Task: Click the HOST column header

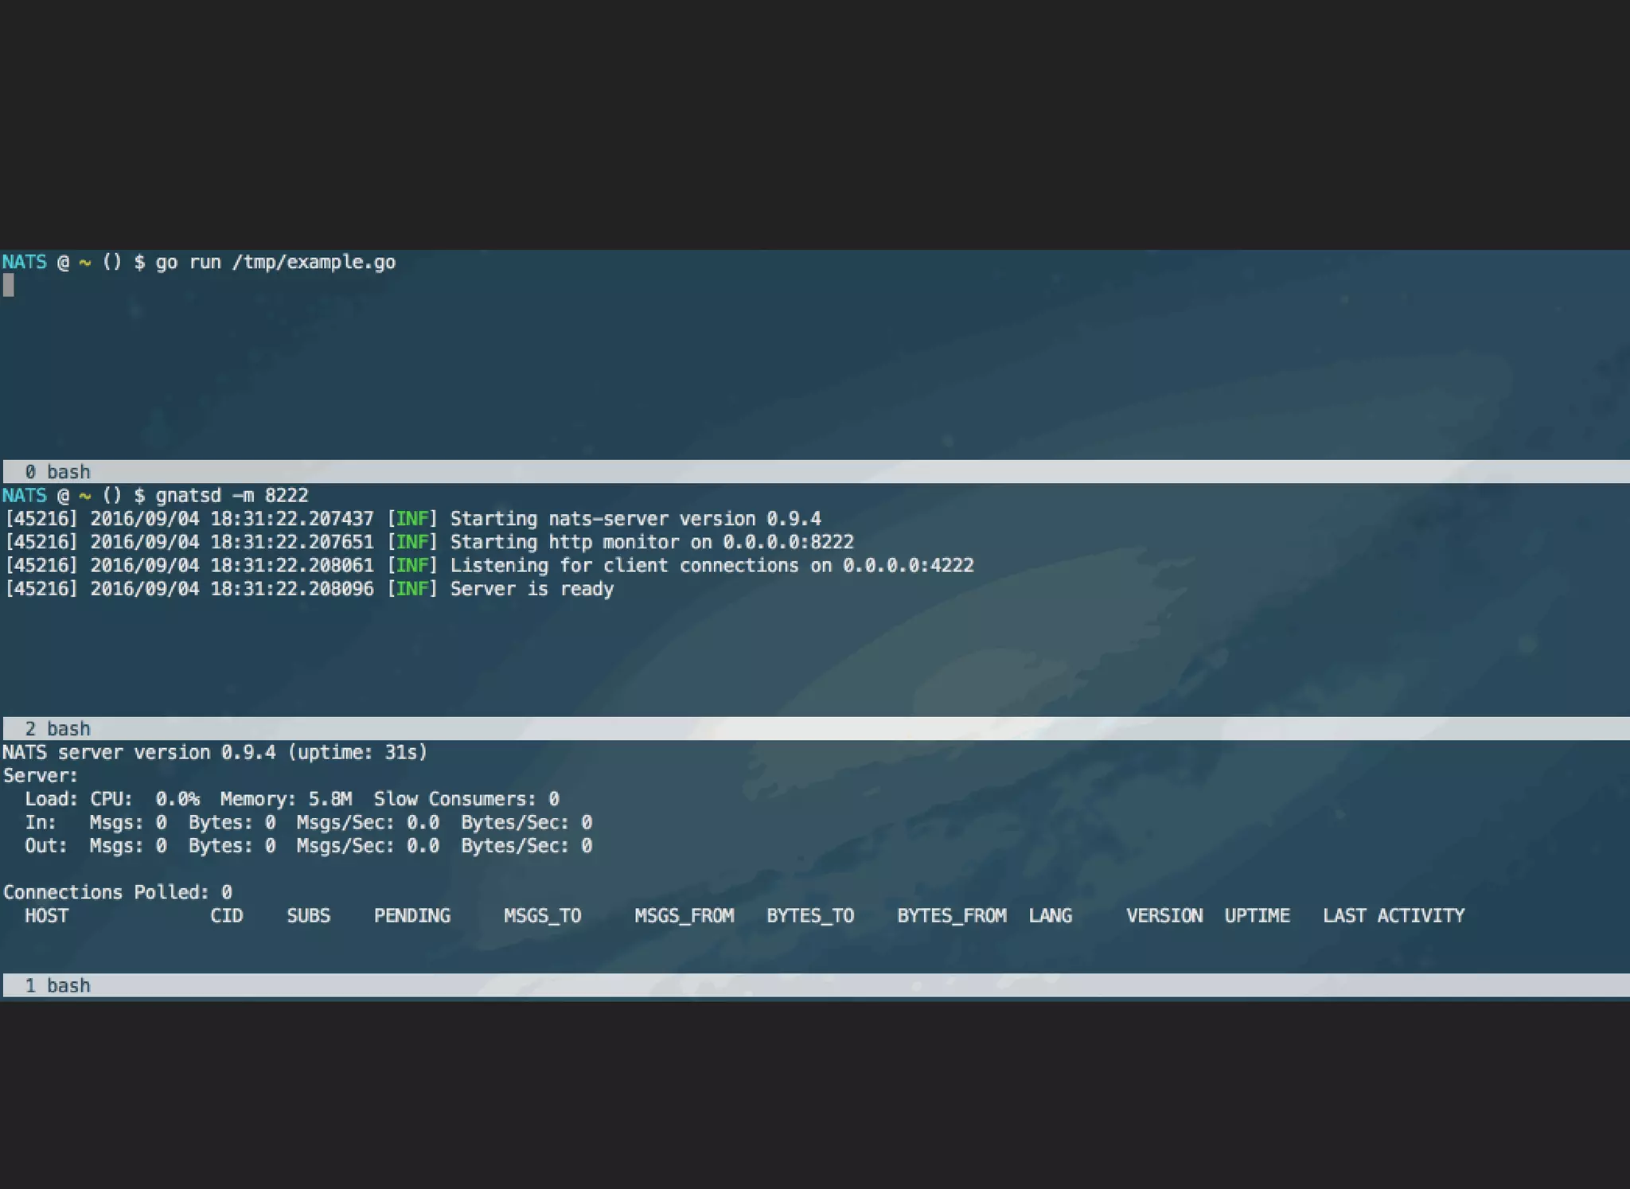Action: [46, 916]
